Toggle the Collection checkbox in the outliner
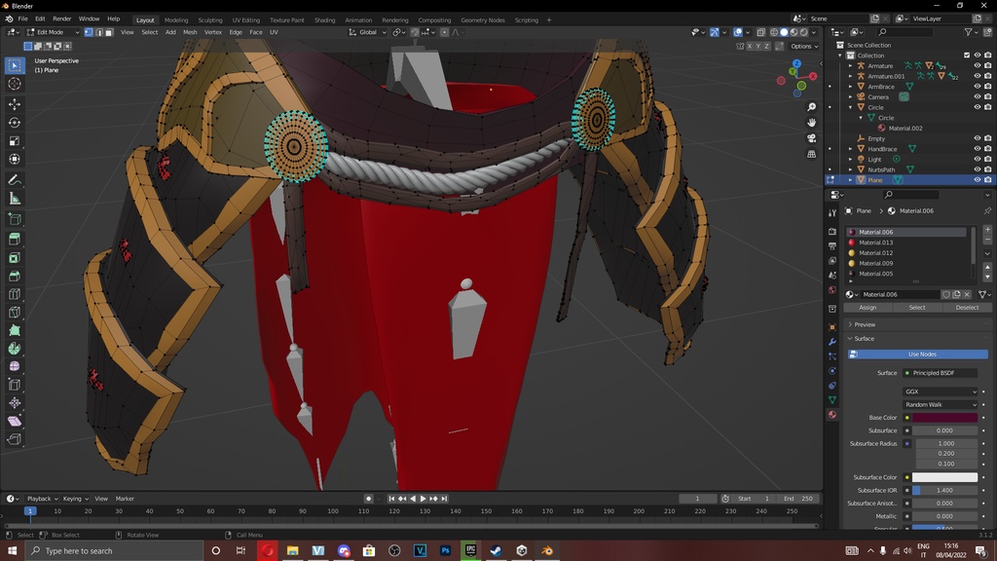Image resolution: width=997 pixels, height=561 pixels. (x=967, y=56)
